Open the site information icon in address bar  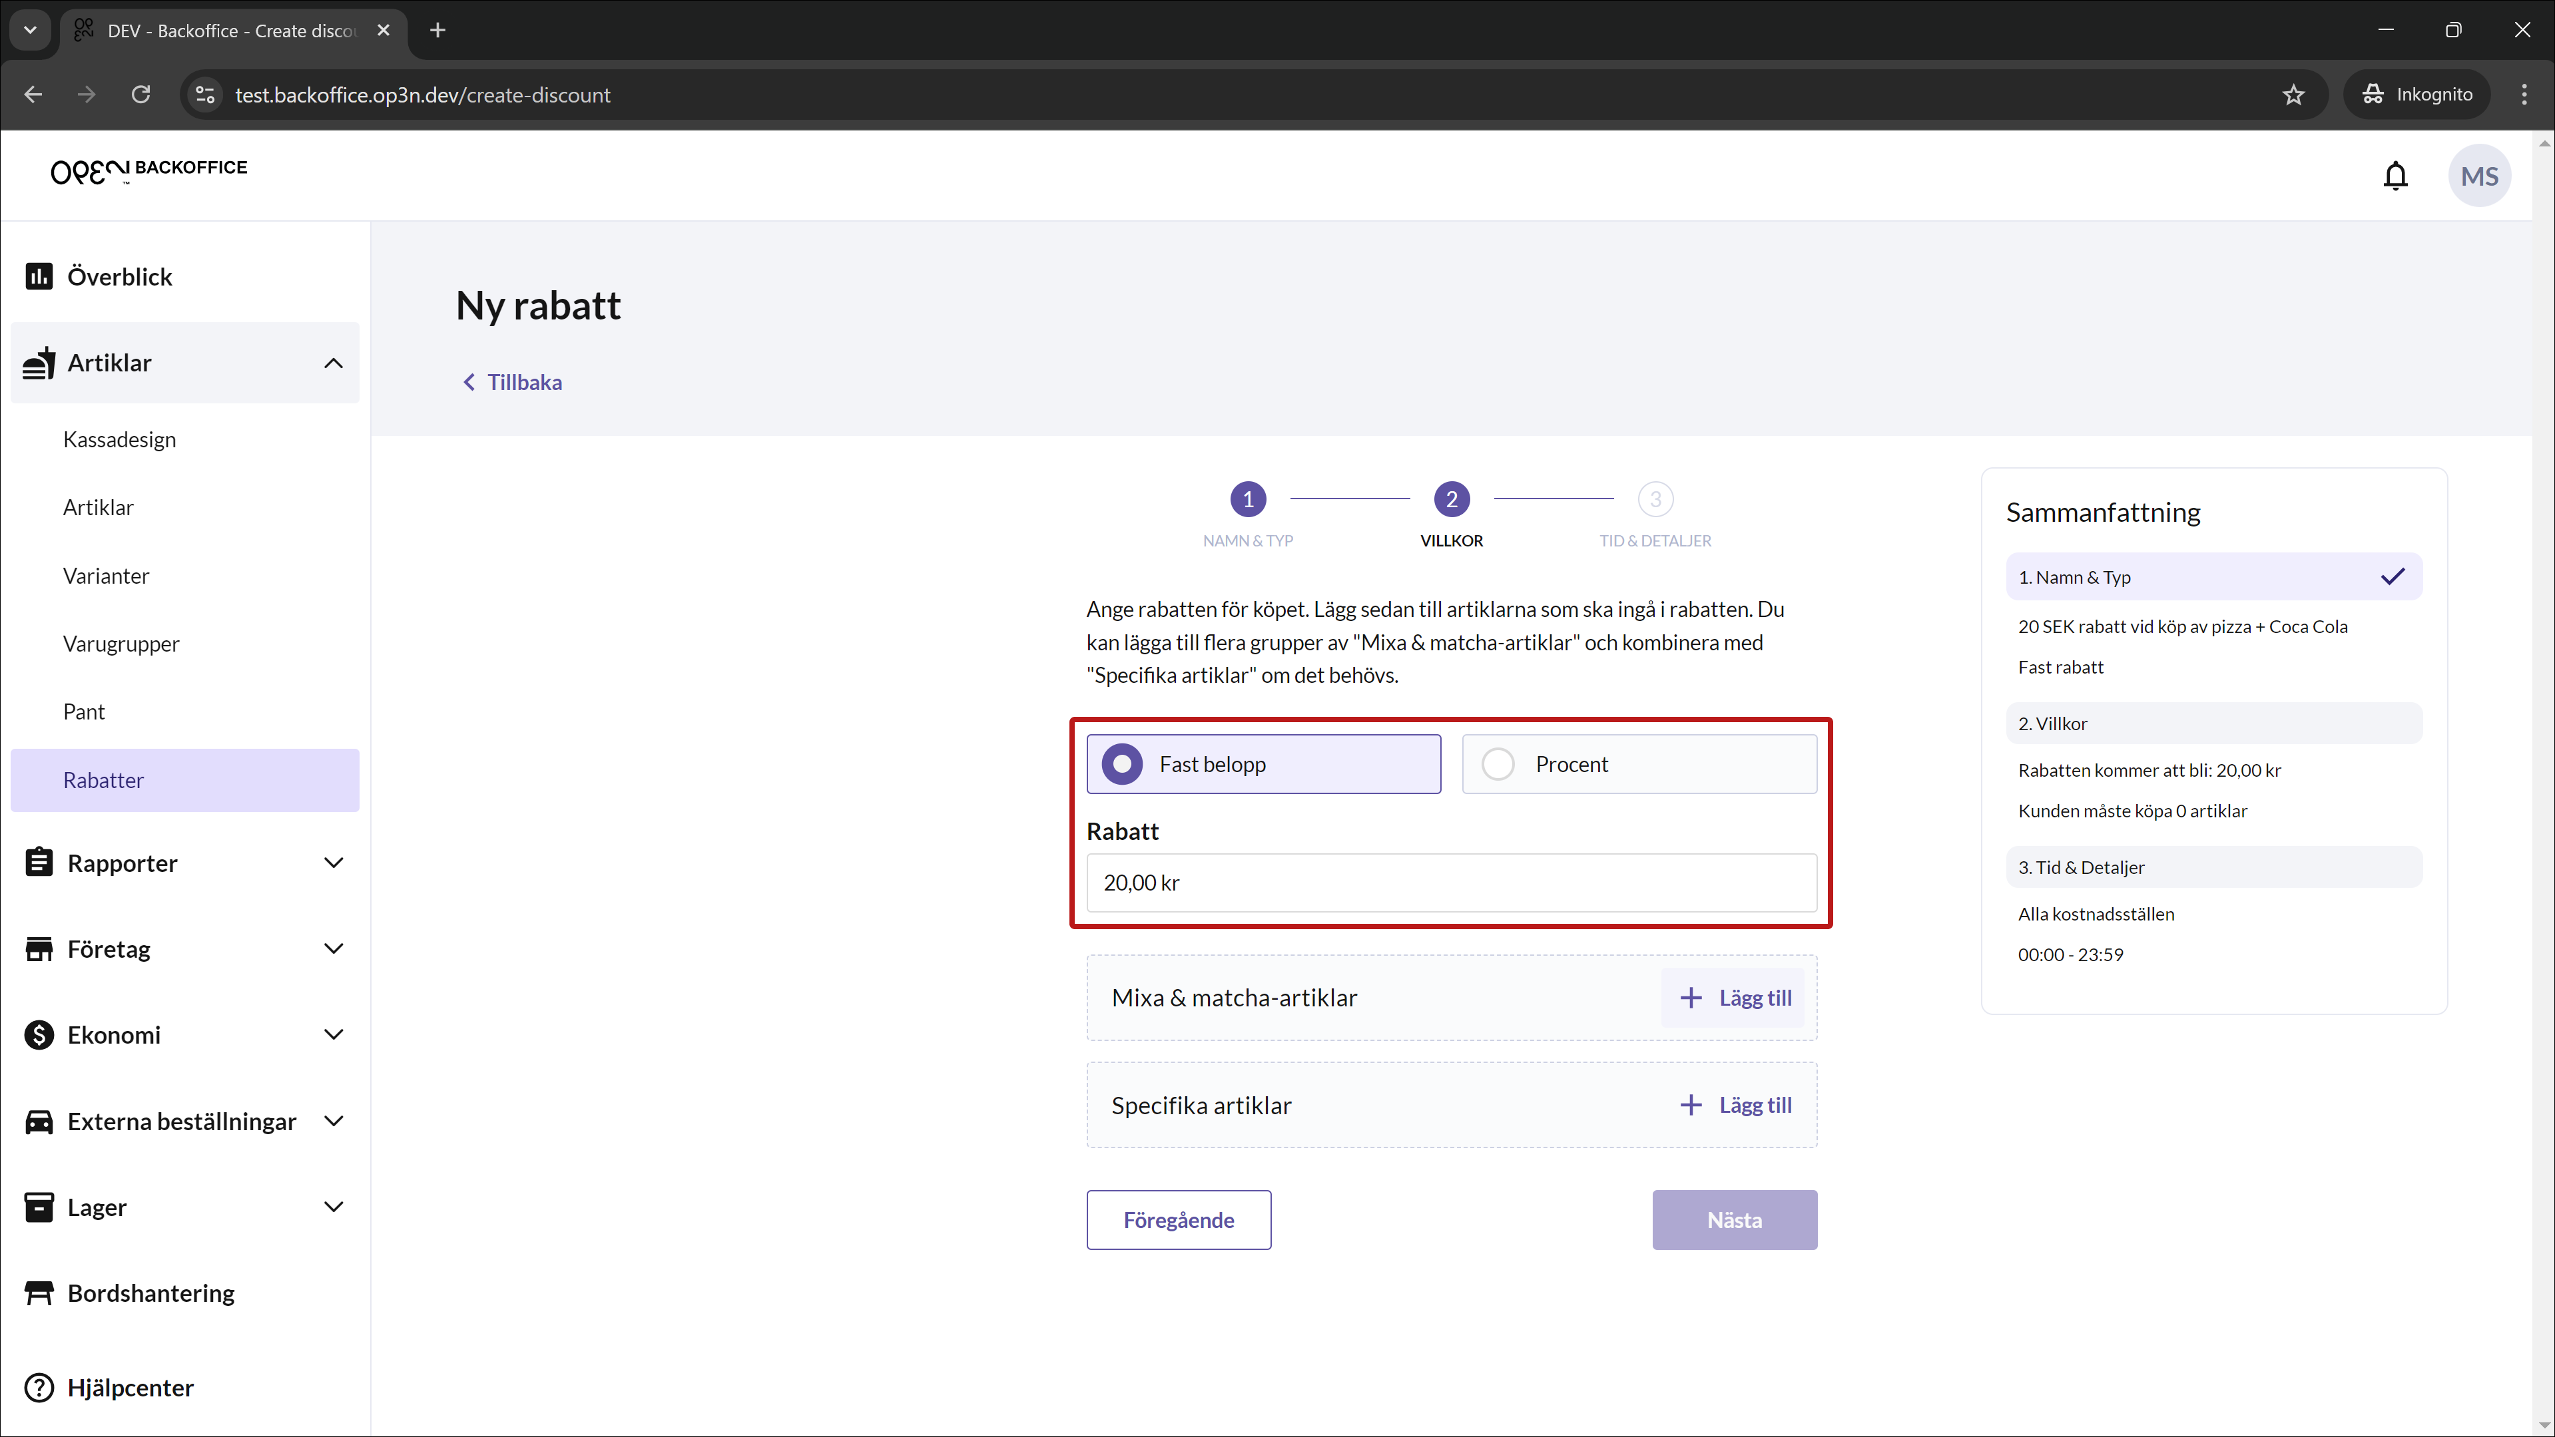point(204,95)
